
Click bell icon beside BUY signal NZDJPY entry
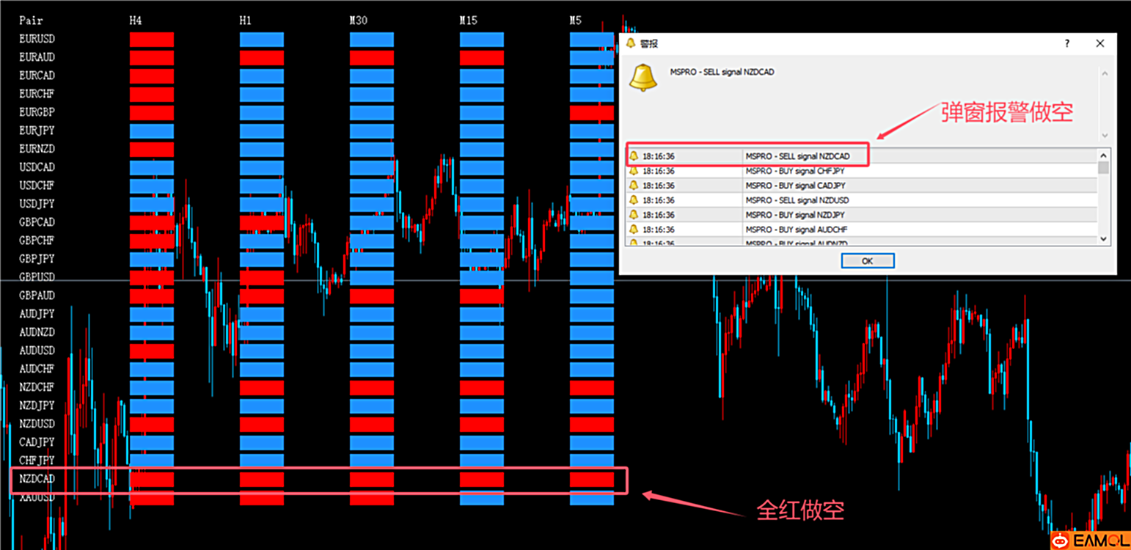click(634, 215)
